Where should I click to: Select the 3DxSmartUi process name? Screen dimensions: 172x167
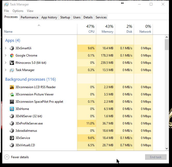click(23, 48)
